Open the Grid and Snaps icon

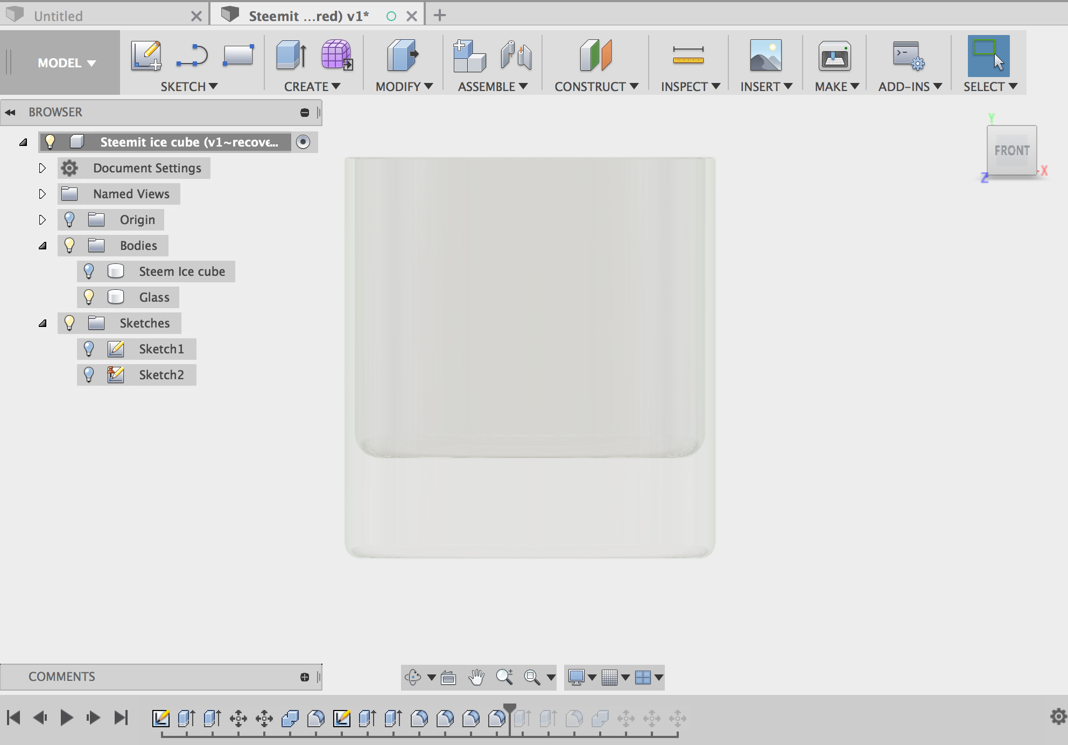click(x=609, y=677)
